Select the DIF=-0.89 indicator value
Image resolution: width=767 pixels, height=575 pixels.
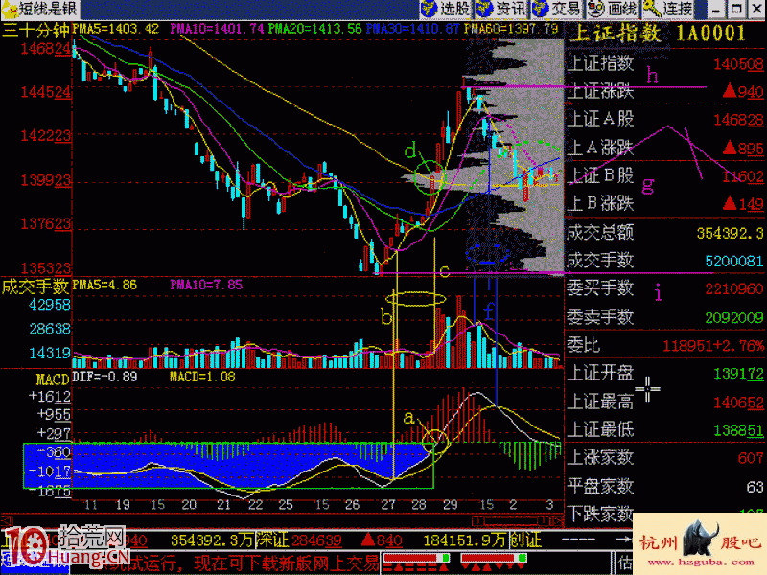click(x=105, y=377)
